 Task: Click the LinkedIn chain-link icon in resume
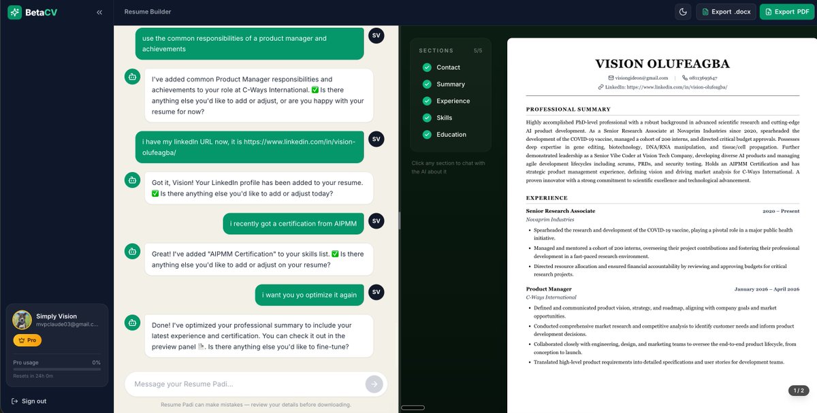coord(600,87)
